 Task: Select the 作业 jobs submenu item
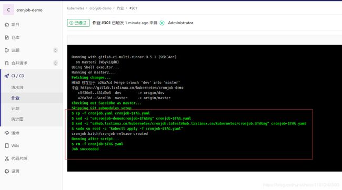[15, 98]
